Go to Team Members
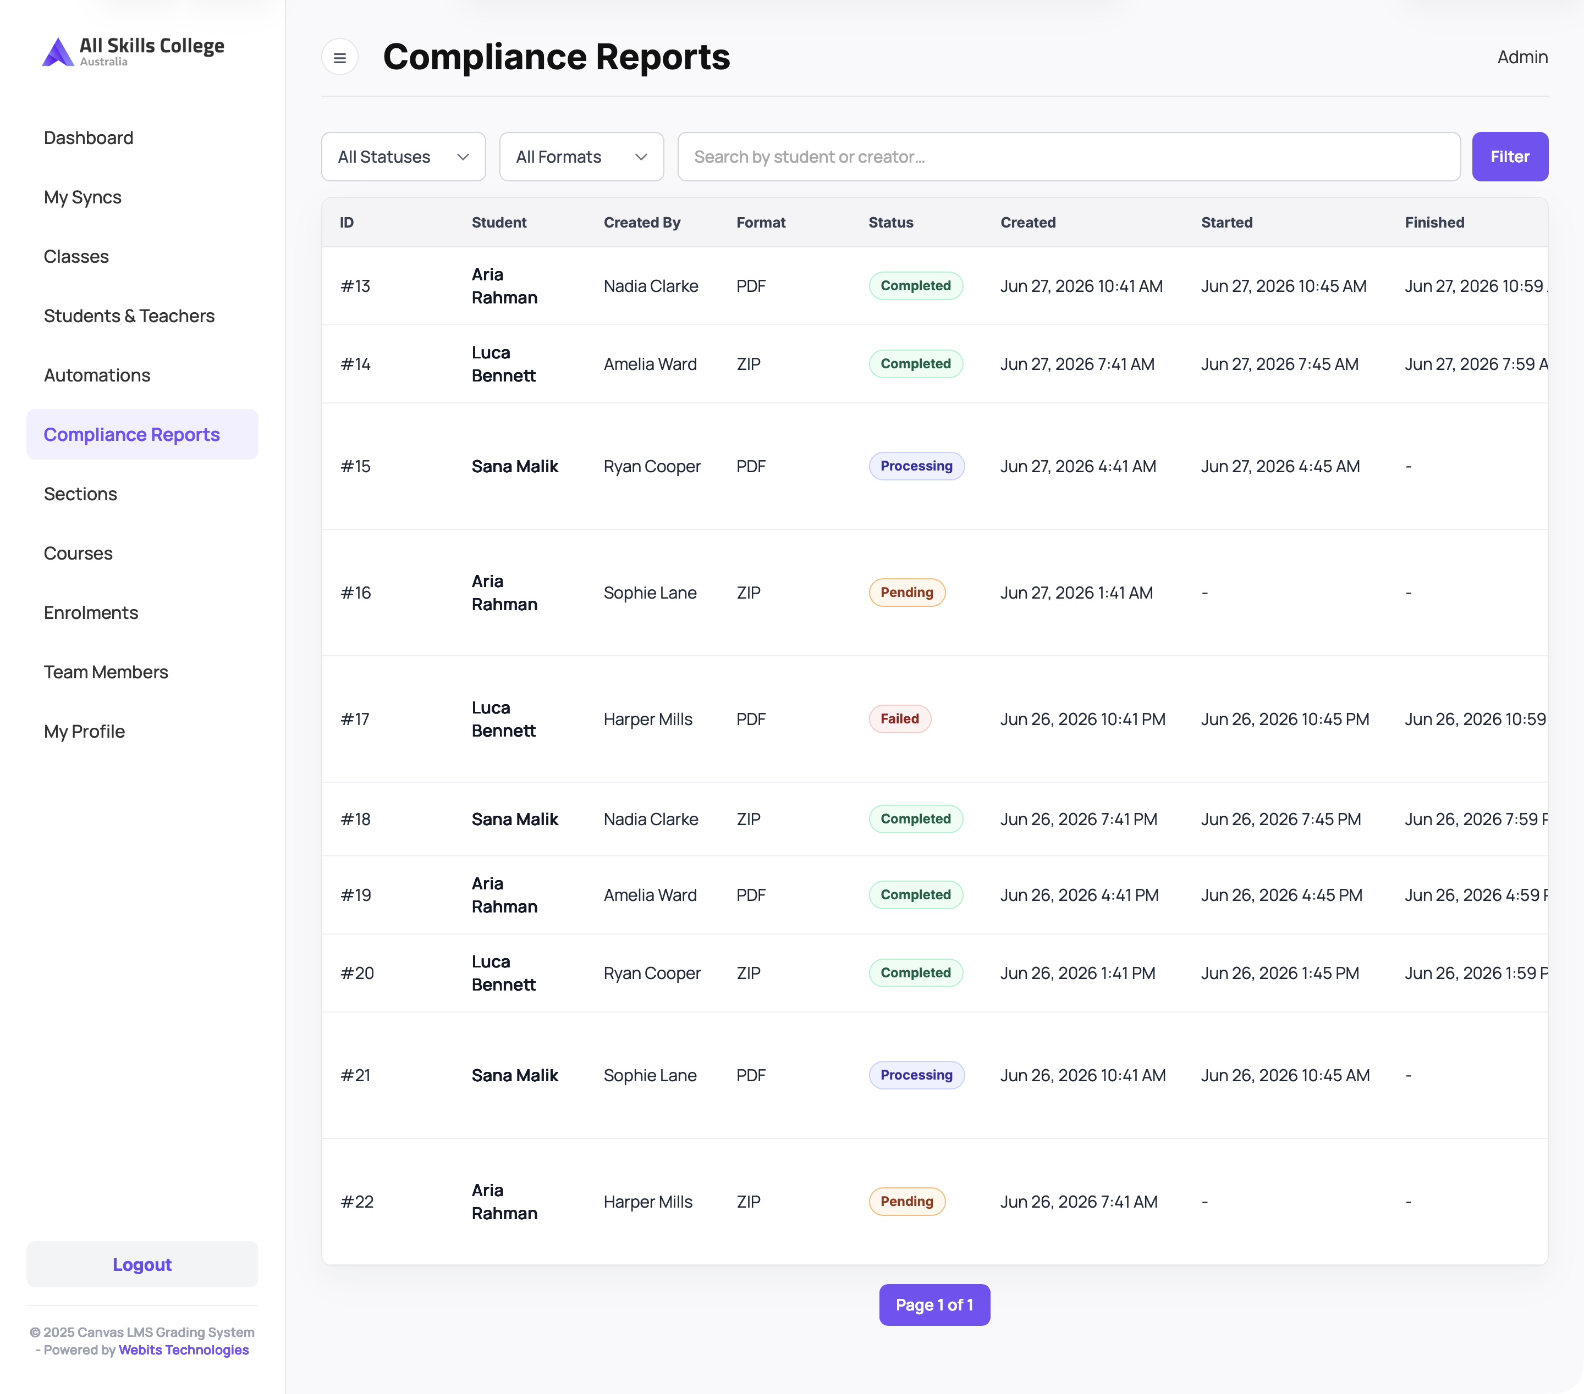 click(106, 672)
